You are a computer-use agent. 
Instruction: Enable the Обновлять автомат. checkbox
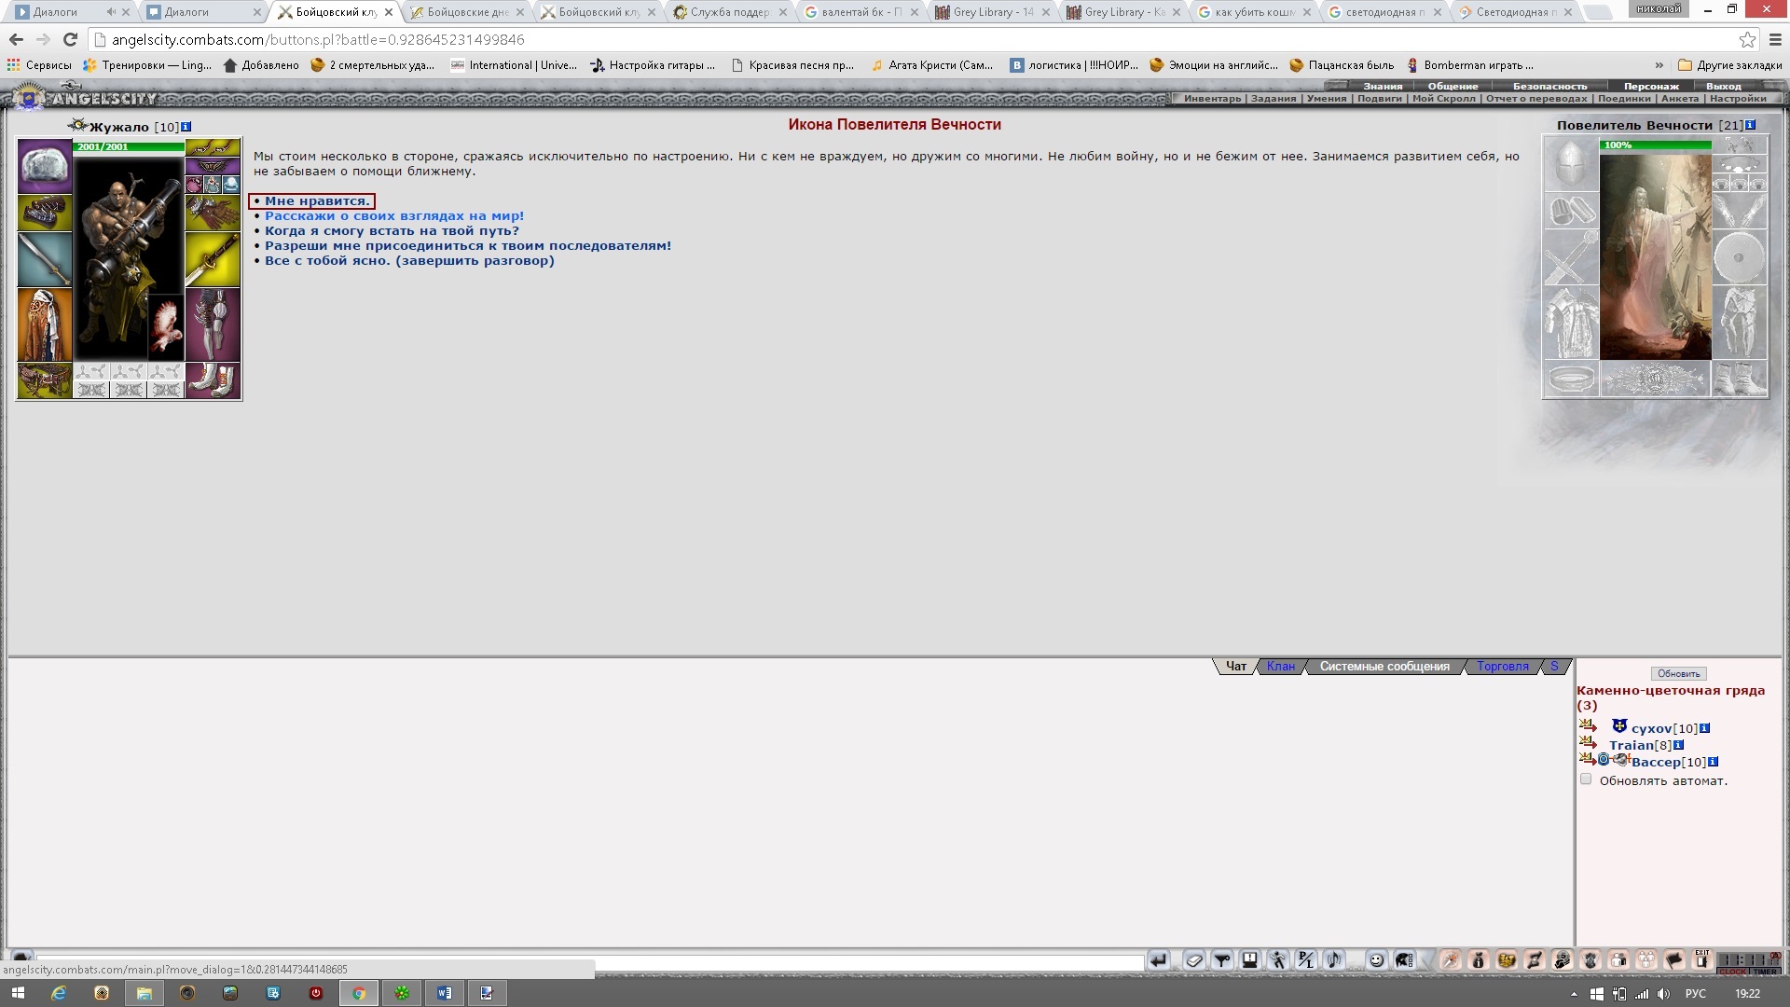(x=1586, y=779)
